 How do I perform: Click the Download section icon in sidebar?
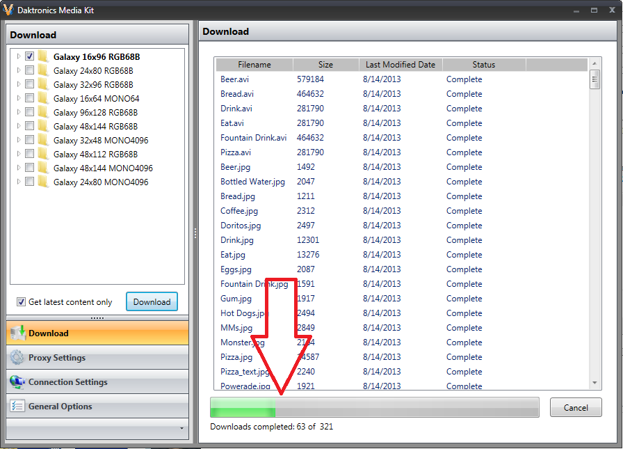[x=17, y=333]
